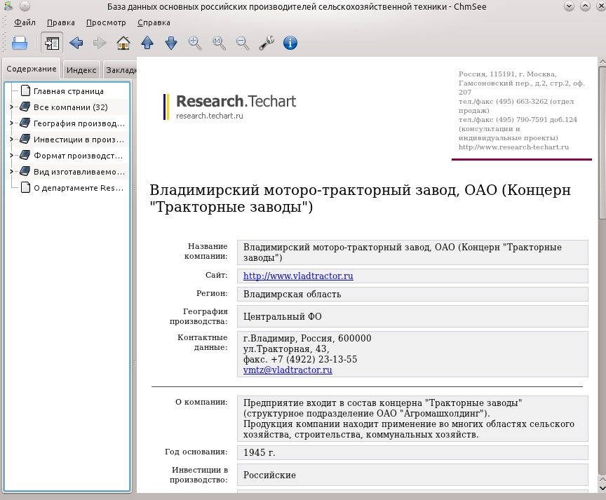Open the http://www.vladtractor.ru link
This screenshot has height=500, width=606.
(x=298, y=276)
